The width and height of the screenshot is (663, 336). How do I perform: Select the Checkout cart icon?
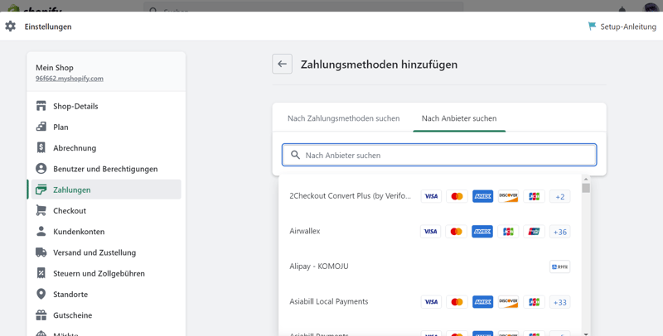coord(41,210)
